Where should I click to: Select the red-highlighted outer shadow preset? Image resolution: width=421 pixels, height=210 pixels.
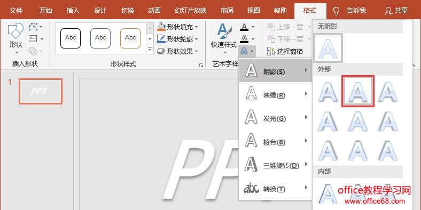pyautogui.click(x=358, y=91)
